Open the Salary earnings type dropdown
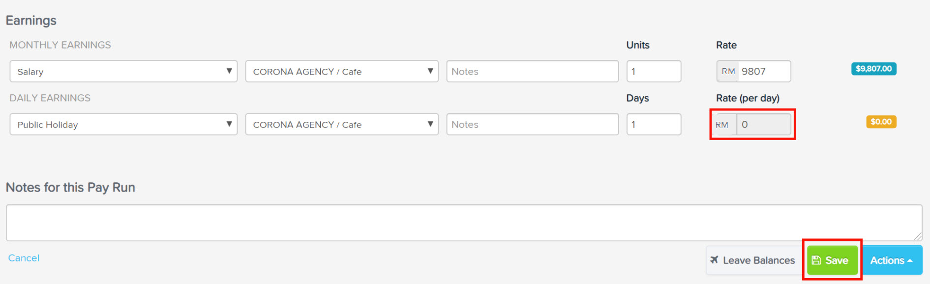The width and height of the screenshot is (930, 284). click(x=123, y=71)
